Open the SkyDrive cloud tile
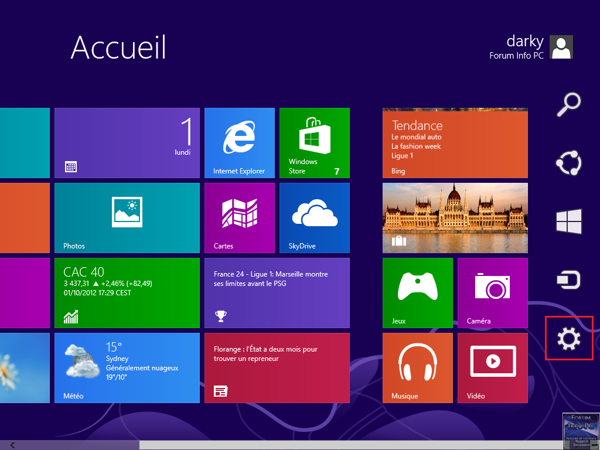The height and width of the screenshot is (450, 600). point(315,218)
